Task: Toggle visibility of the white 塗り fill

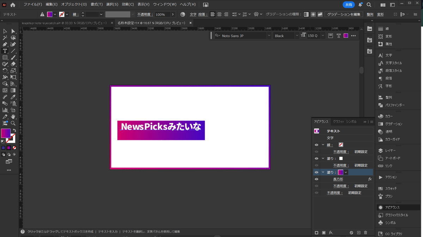Action: pos(317,159)
